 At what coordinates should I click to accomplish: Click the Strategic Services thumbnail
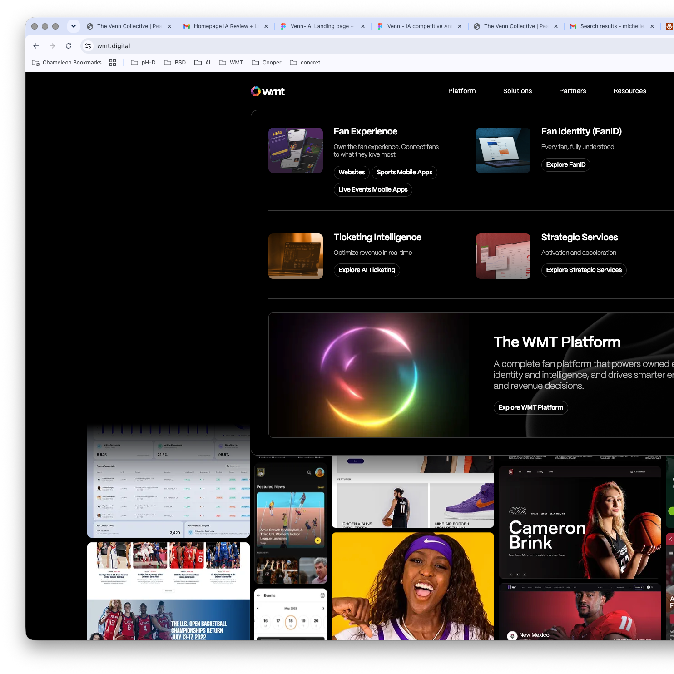point(503,256)
